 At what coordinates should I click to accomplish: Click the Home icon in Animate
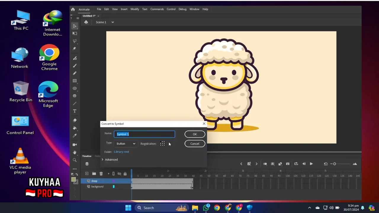73,9
